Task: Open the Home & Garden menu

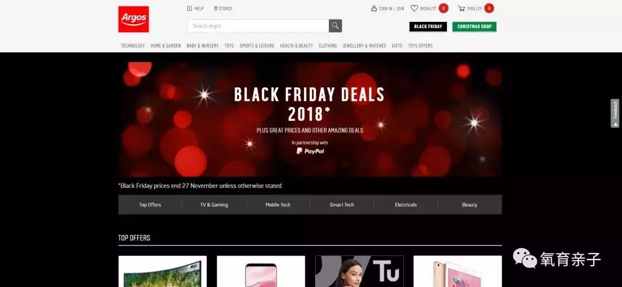Action: point(166,45)
